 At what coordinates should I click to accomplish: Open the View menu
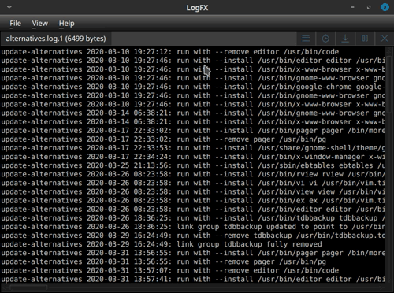[40, 24]
